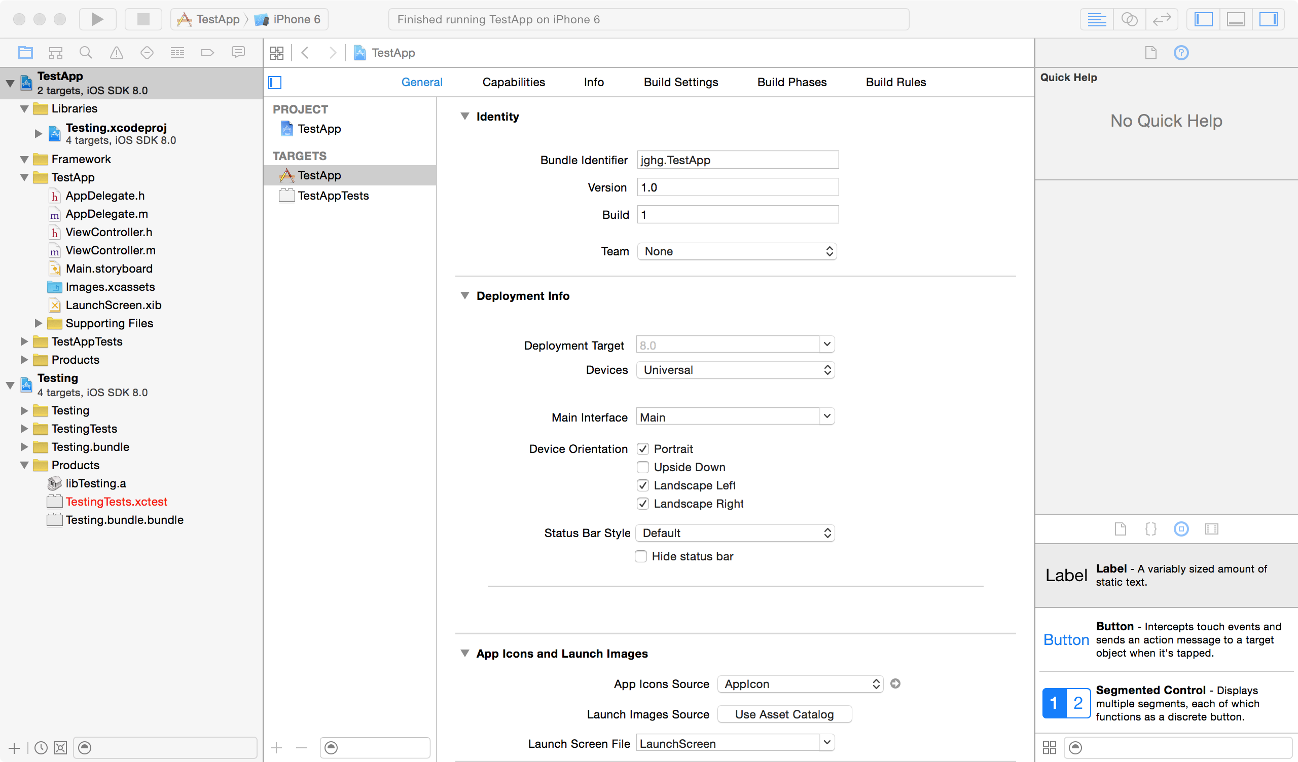Open the Object library
Viewport: 1298px width, 762px height.
pos(1181,529)
